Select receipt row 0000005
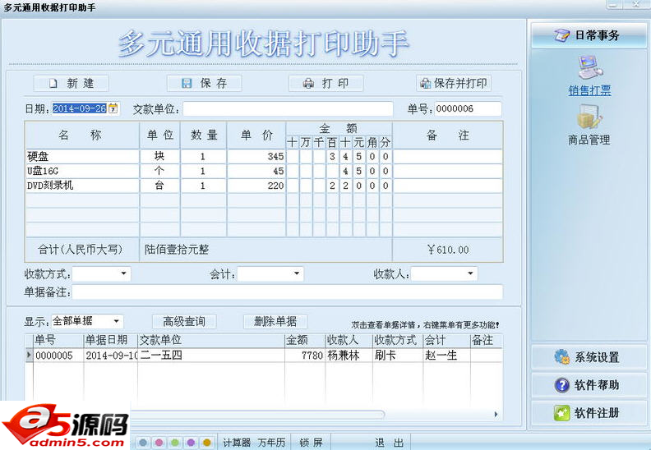This screenshot has width=651, height=450. [264, 356]
